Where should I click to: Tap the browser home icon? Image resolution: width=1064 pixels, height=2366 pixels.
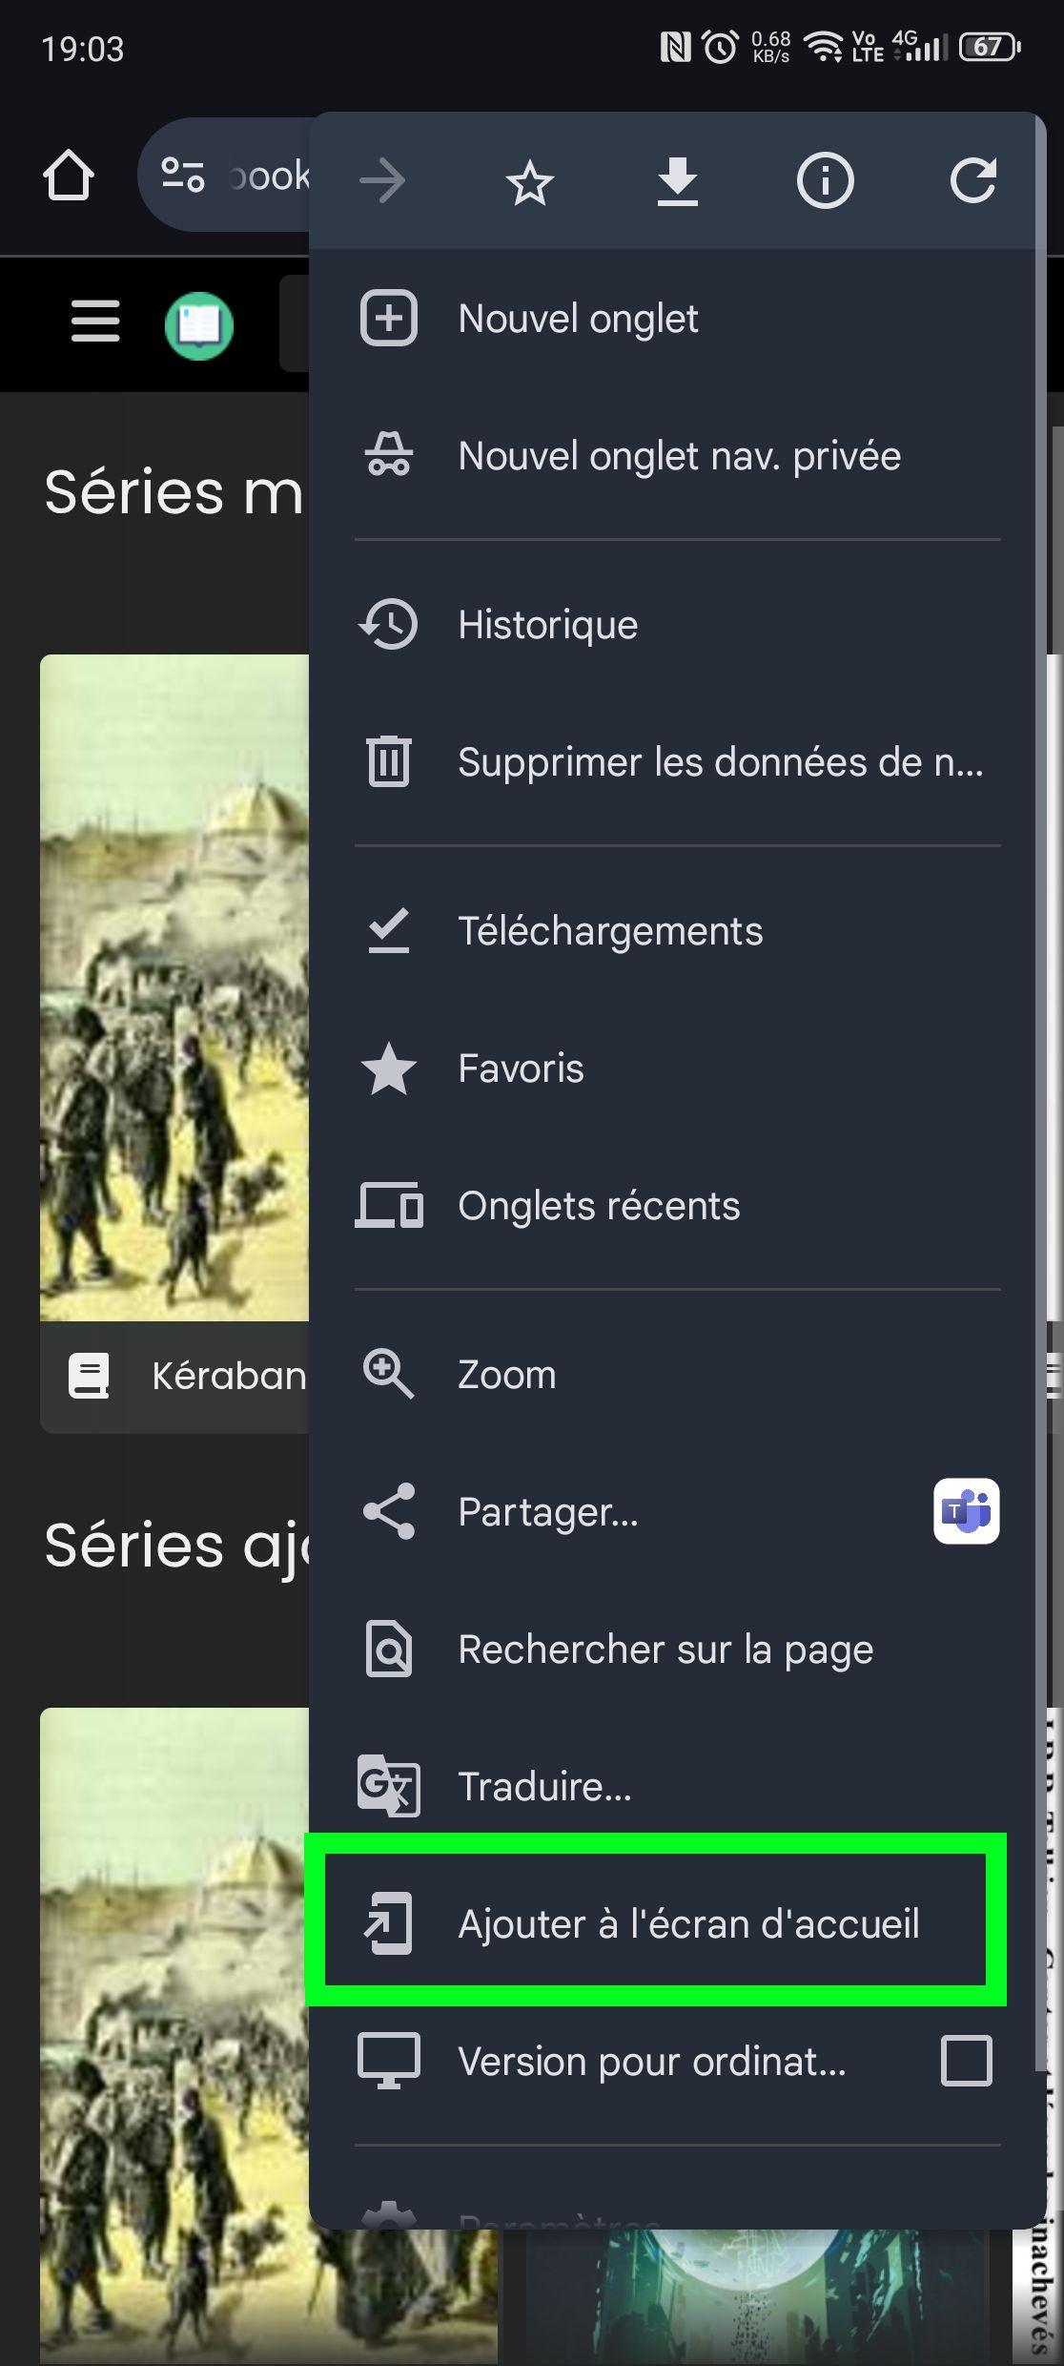coord(69,176)
